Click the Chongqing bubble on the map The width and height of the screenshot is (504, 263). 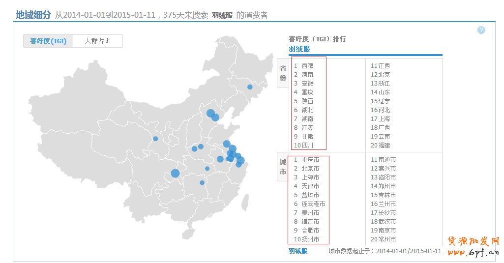tap(175, 173)
